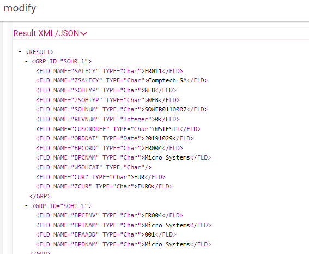Click the CUR value EUR

pos(140,177)
